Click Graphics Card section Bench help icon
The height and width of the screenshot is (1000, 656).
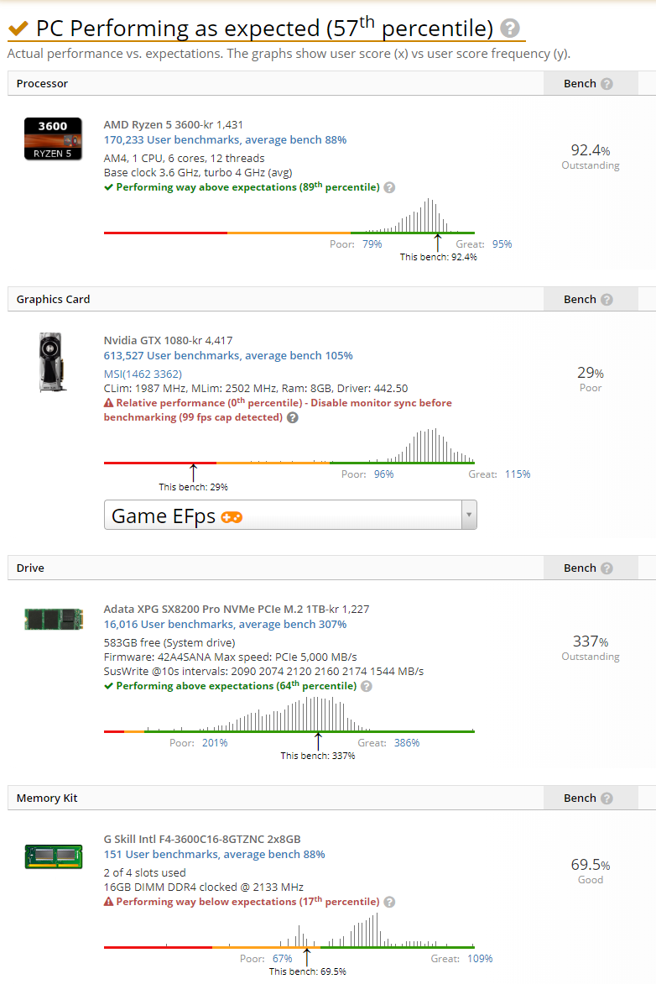pyautogui.click(x=607, y=299)
